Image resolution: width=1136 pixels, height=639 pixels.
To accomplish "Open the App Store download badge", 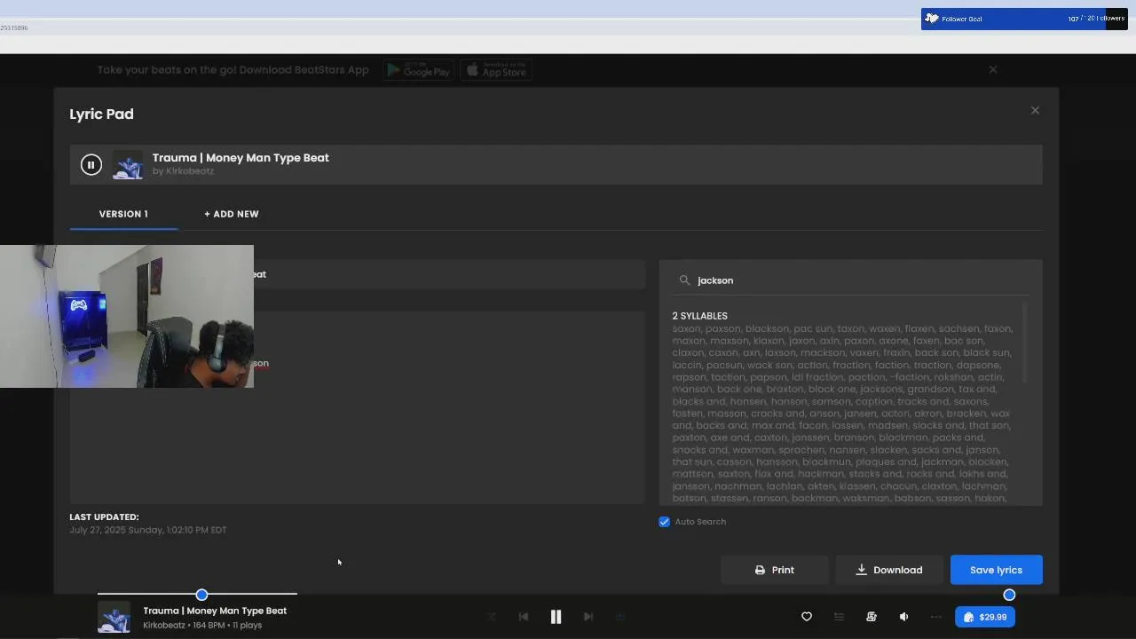I will click(x=496, y=70).
